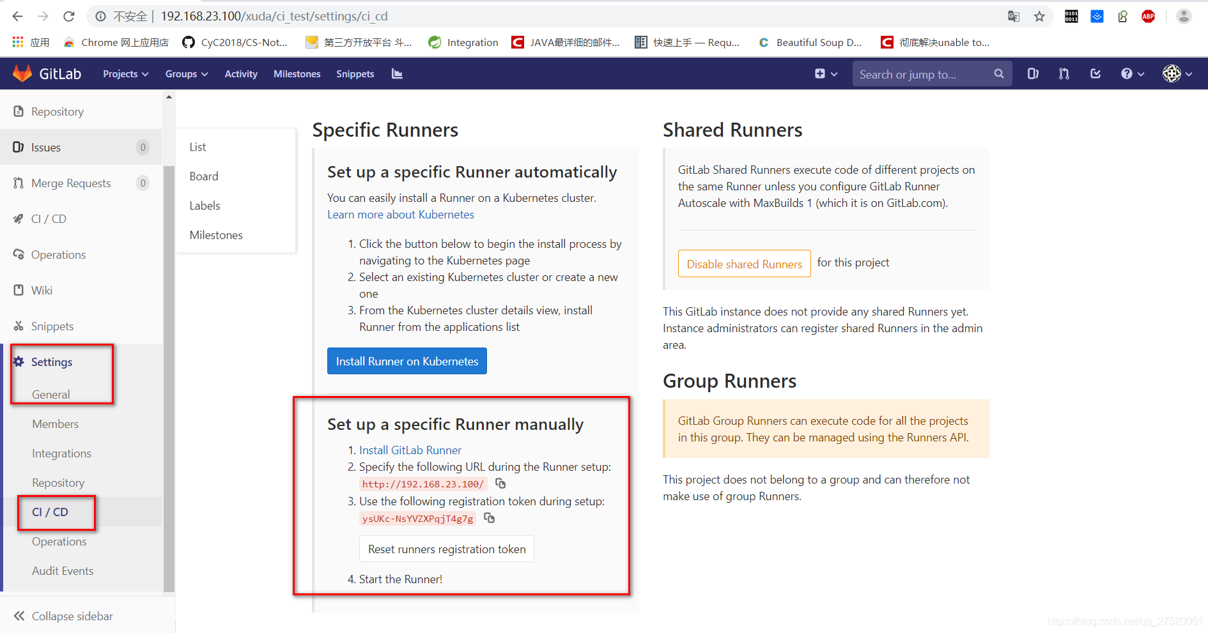The image size is (1208, 633).
Task: Open Members under Settings
Action: coord(56,424)
